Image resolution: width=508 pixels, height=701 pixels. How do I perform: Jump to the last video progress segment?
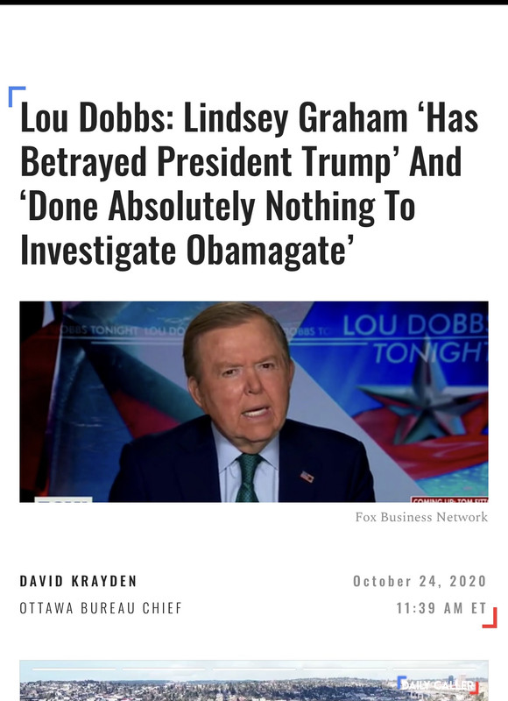coord(434,669)
